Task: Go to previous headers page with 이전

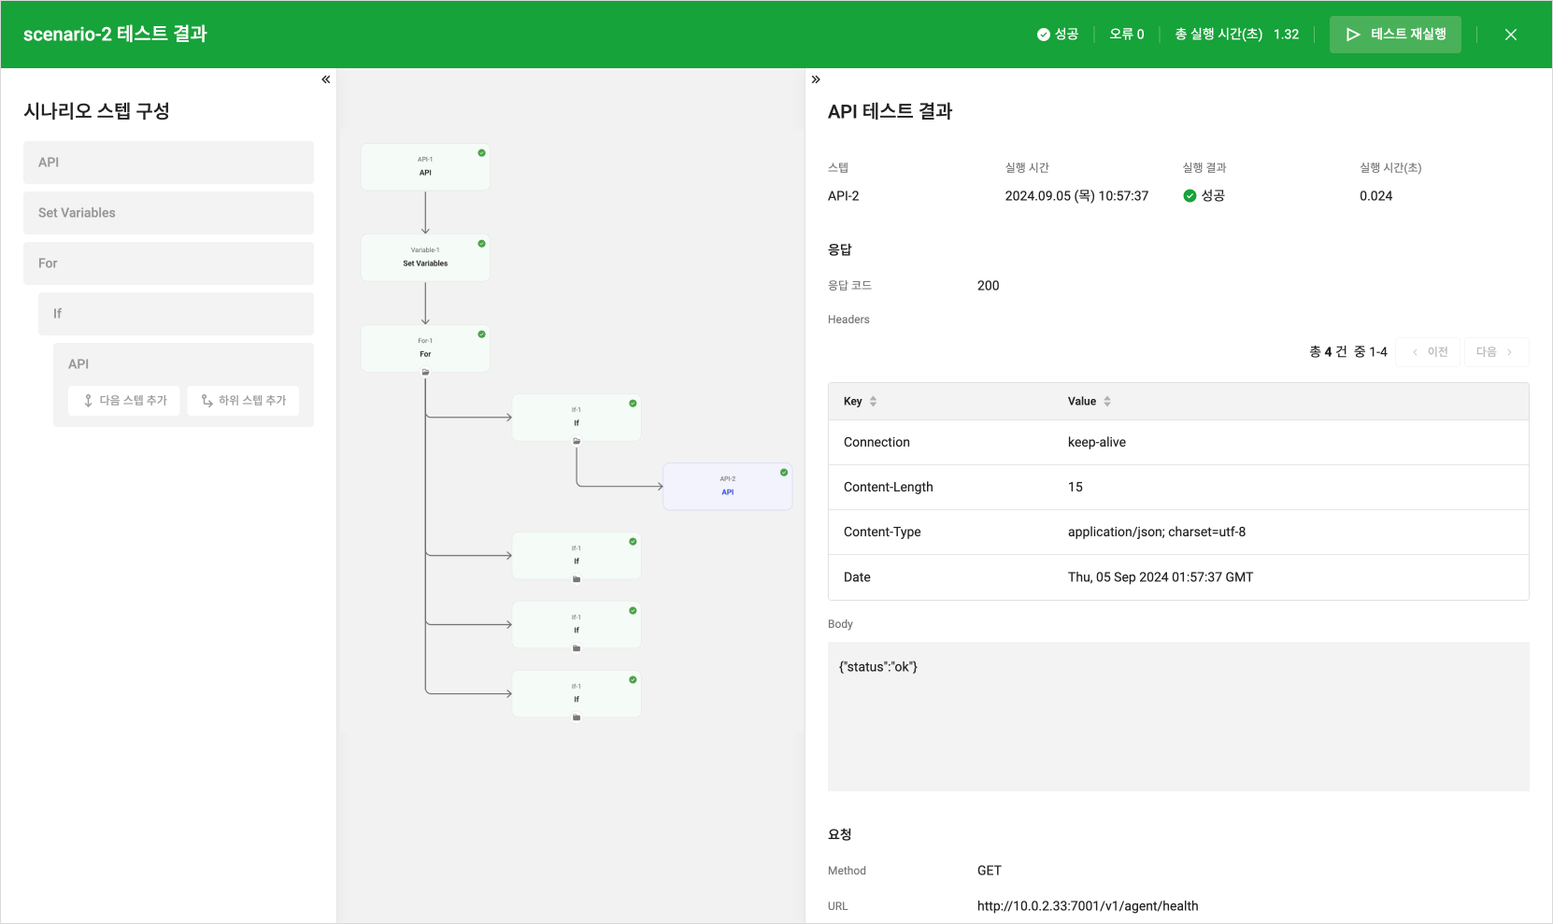Action: (1428, 352)
